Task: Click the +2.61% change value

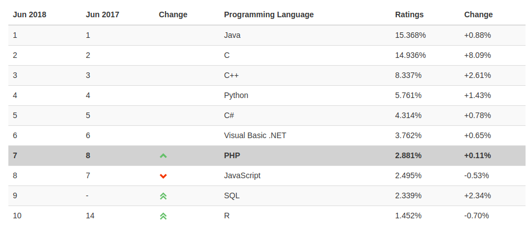Action: pyautogui.click(x=478, y=75)
